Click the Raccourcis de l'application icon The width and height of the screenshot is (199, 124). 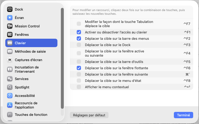pos(10,105)
